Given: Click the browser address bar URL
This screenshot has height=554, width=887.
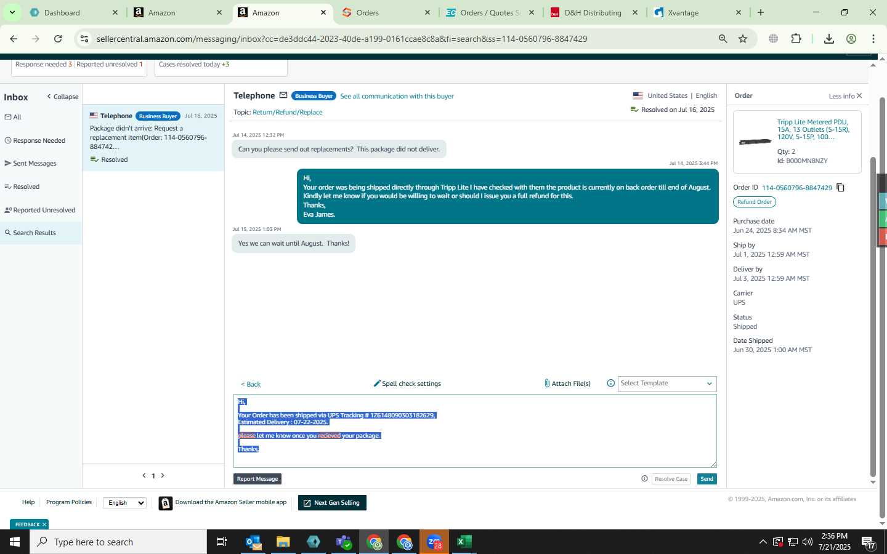Looking at the screenshot, I should (x=342, y=39).
